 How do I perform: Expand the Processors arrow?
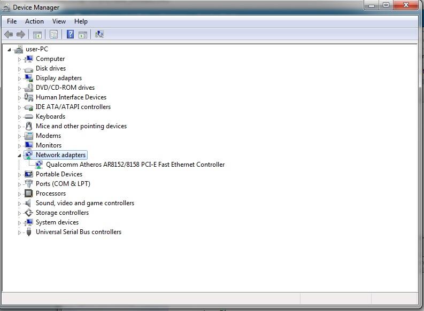[x=19, y=194]
